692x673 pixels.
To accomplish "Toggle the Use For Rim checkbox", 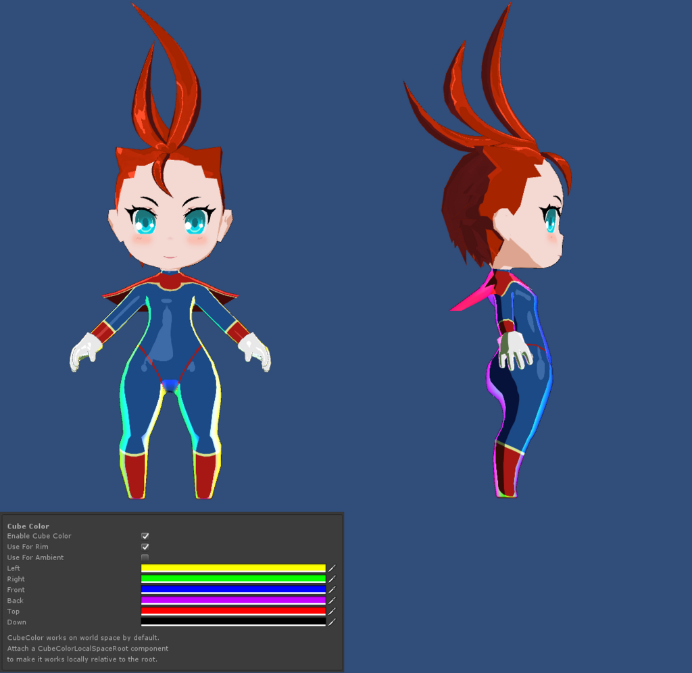I will tap(145, 547).
